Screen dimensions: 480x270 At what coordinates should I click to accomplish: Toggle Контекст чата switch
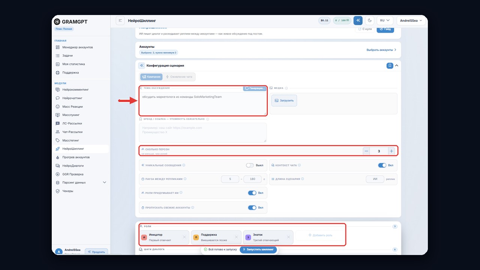(382, 165)
